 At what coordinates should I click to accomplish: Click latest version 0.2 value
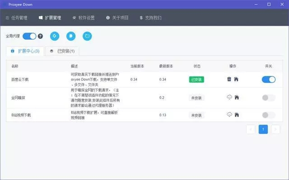tap(162, 97)
